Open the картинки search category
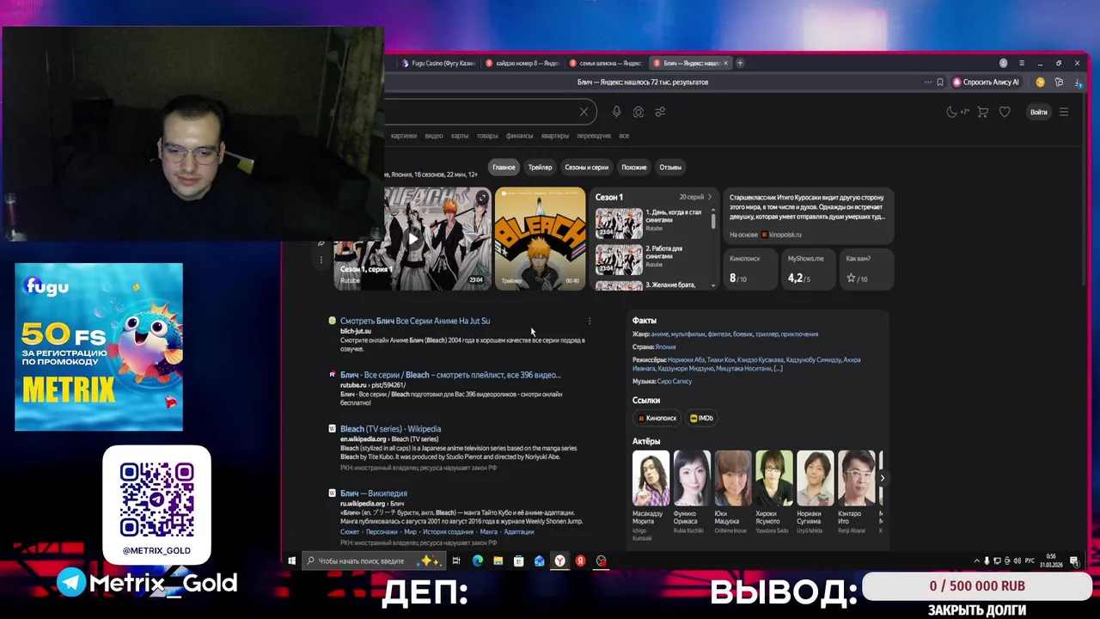Screen dimensions: 1100x619 (x=403, y=136)
